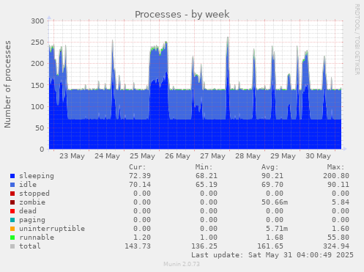Click runnable max value 55.80
This screenshot has width=364, height=272.
[338, 238]
